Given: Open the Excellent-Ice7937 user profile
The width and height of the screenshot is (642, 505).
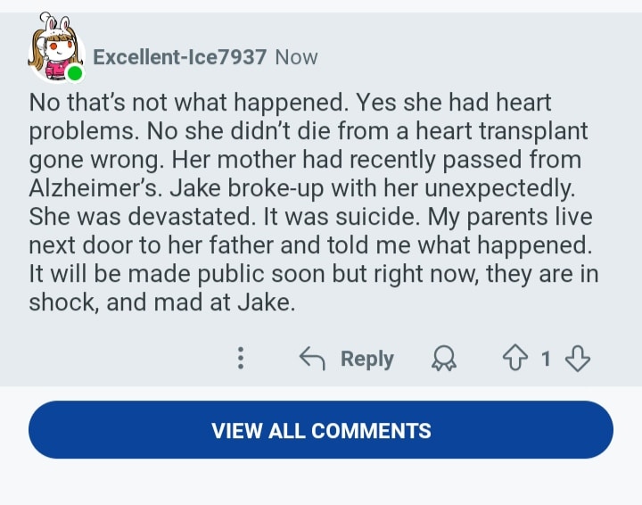Looking at the screenshot, I should click(x=179, y=57).
